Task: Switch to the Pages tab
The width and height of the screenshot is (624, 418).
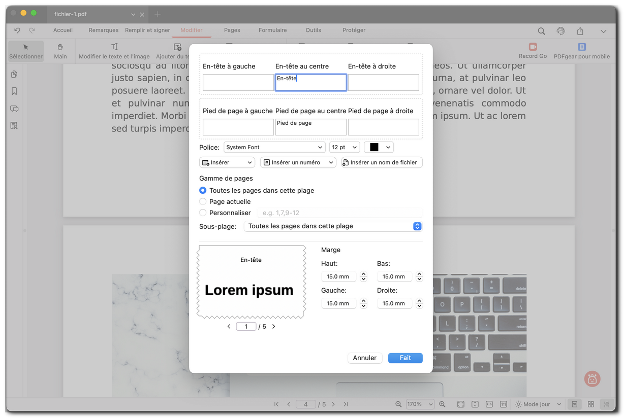Action: [232, 30]
